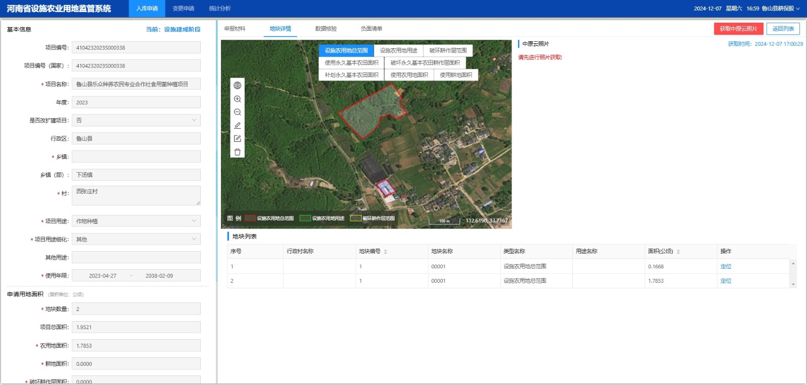Click the trash delete icon on map

point(238,152)
